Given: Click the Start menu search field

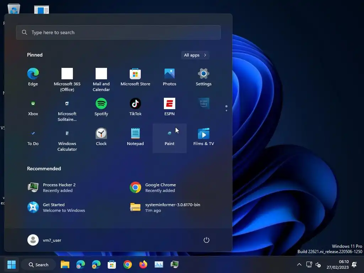Looking at the screenshot, I should 118,32.
